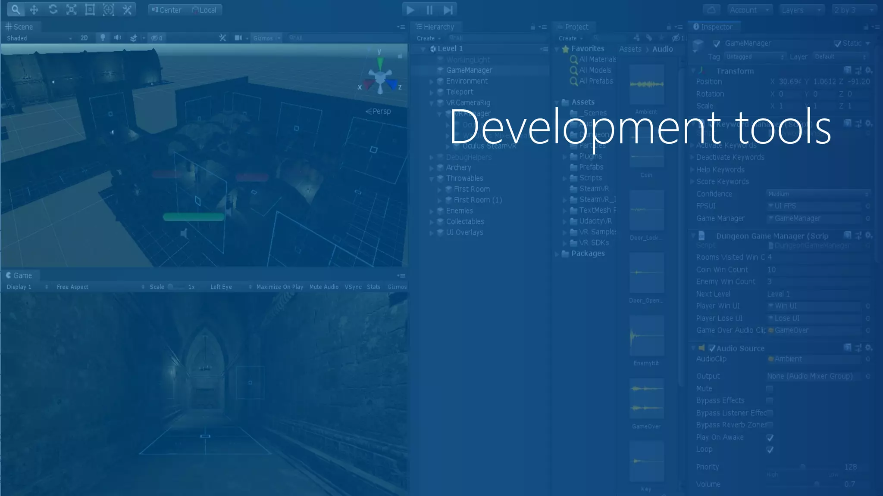Toggle Local handle rotation
The image size is (883, 496).
point(204,10)
